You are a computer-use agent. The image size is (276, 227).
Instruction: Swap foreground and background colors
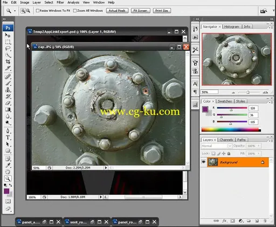[x=11, y=185]
